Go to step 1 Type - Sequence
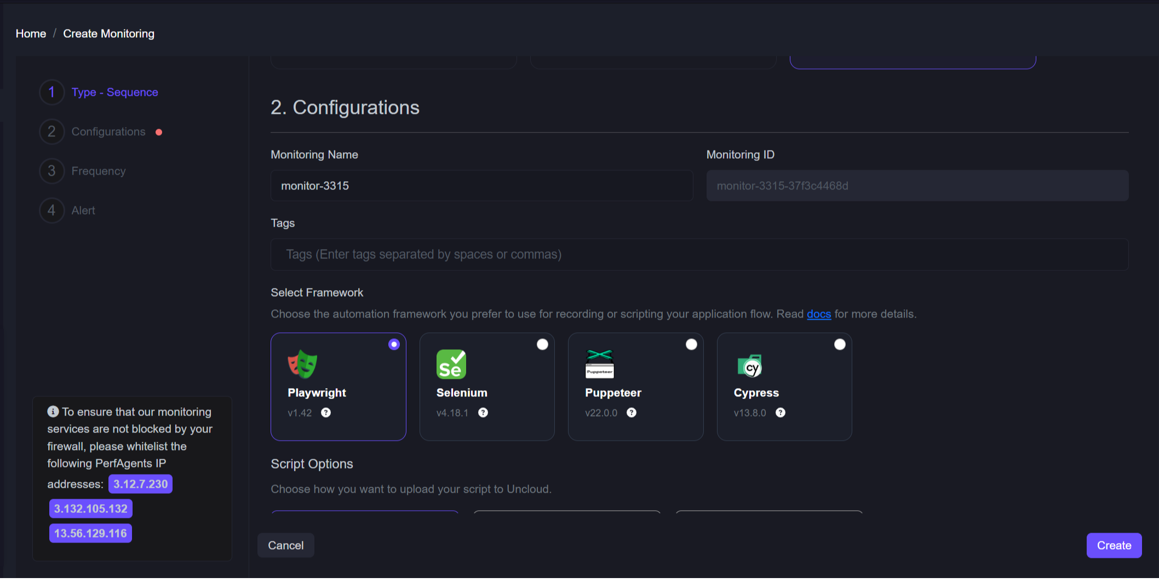The image size is (1159, 583). (114, 92)
